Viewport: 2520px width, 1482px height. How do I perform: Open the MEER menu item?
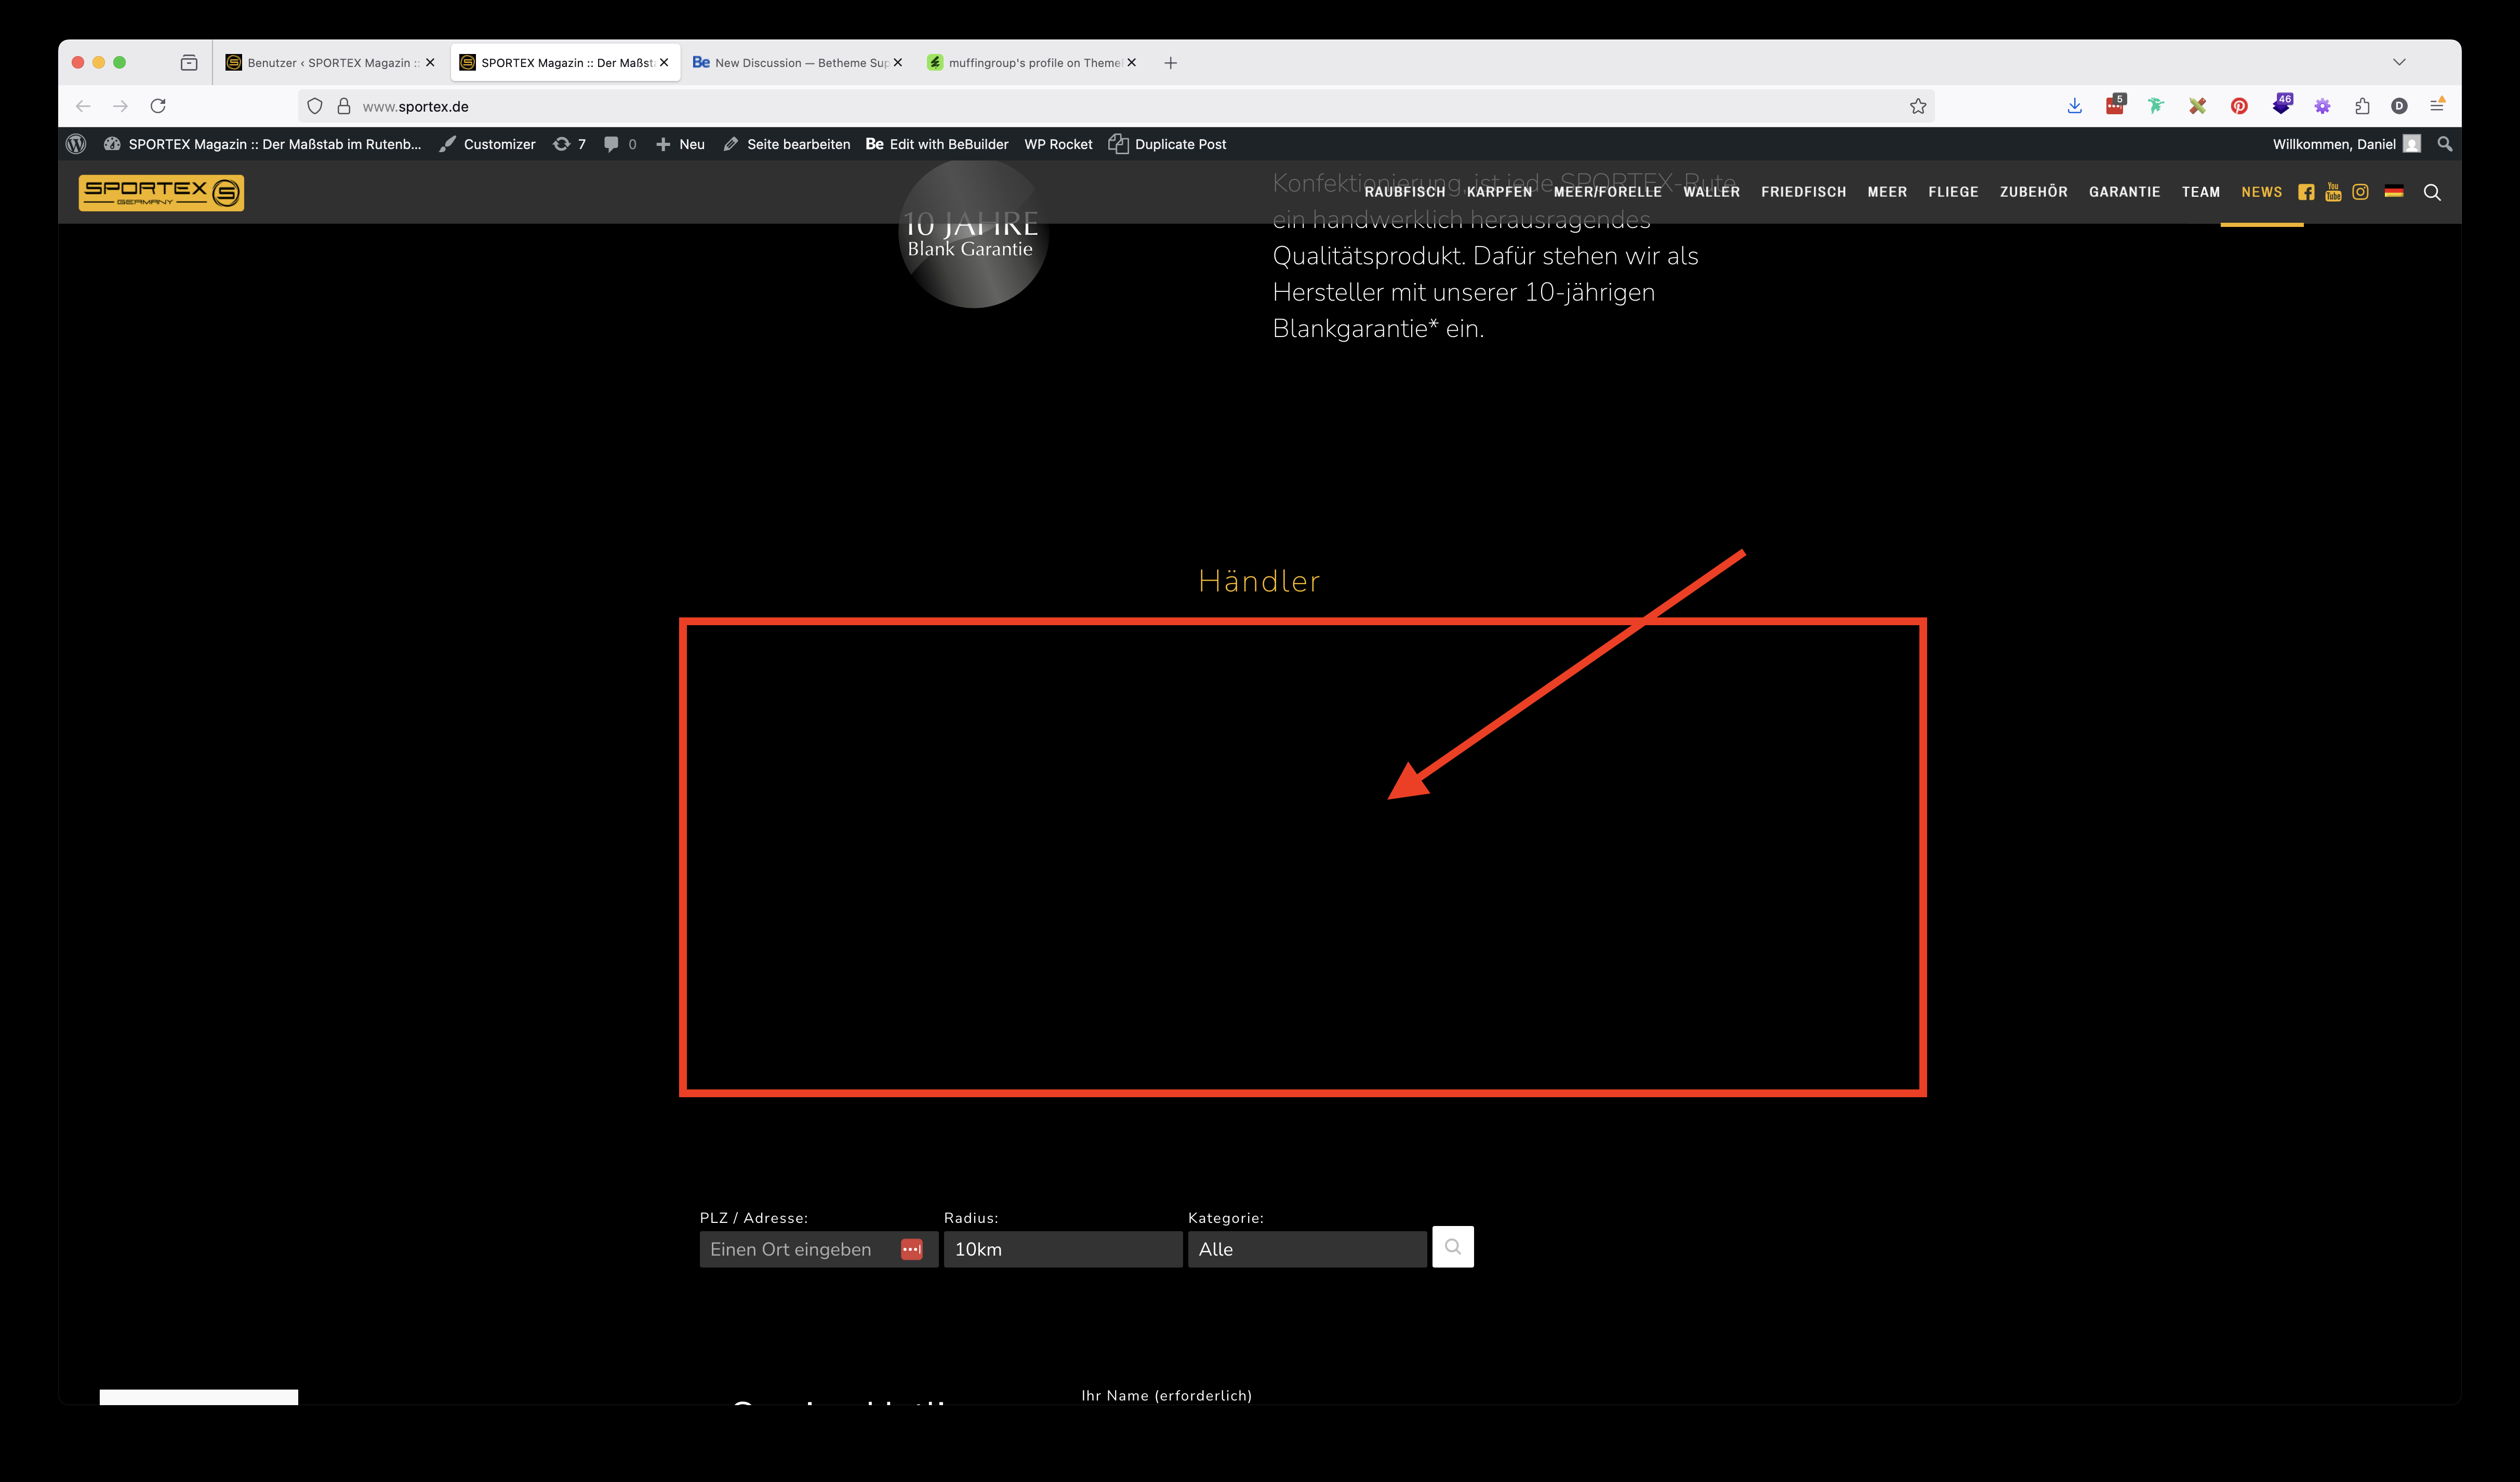click(1887, 192)
